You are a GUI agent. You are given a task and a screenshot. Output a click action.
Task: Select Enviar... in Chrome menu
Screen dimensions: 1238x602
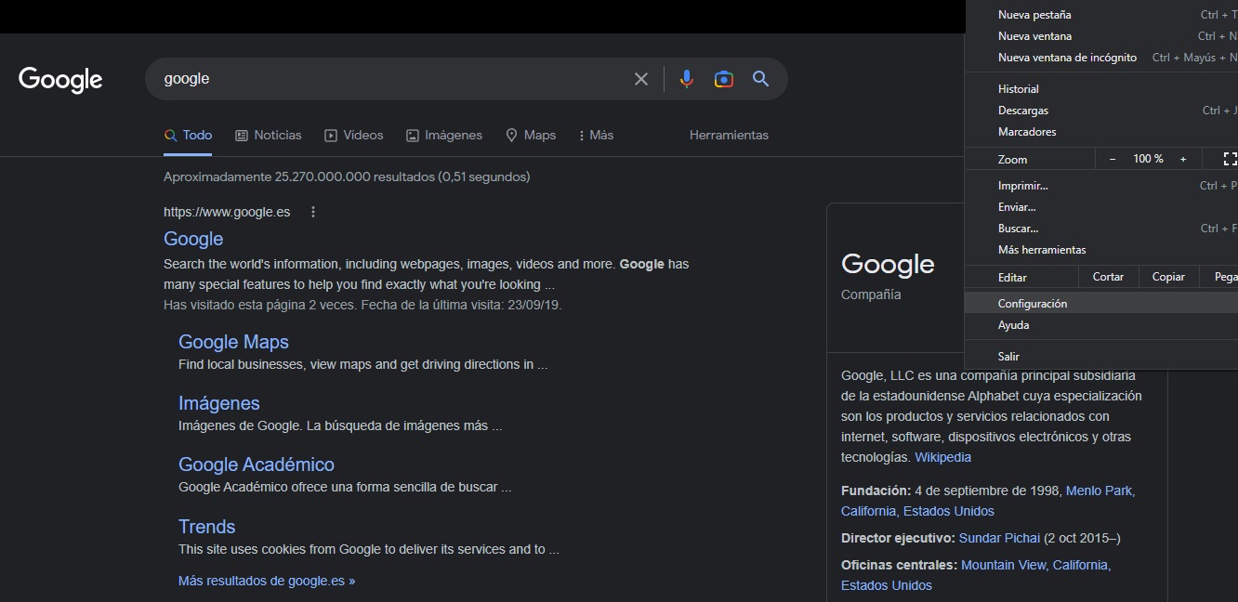tap(1102, 207)
